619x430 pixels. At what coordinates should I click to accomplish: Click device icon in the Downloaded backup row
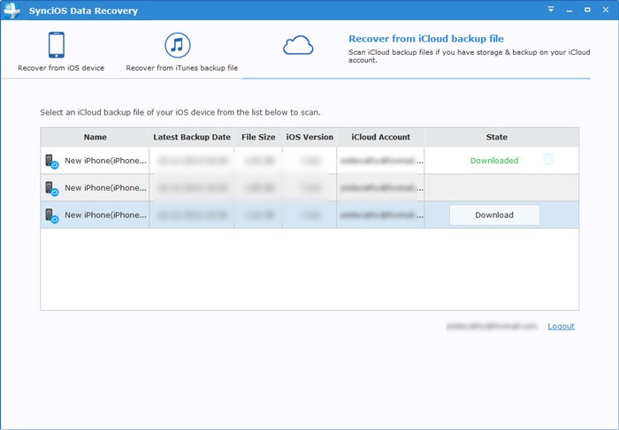[x=51, y=162]
